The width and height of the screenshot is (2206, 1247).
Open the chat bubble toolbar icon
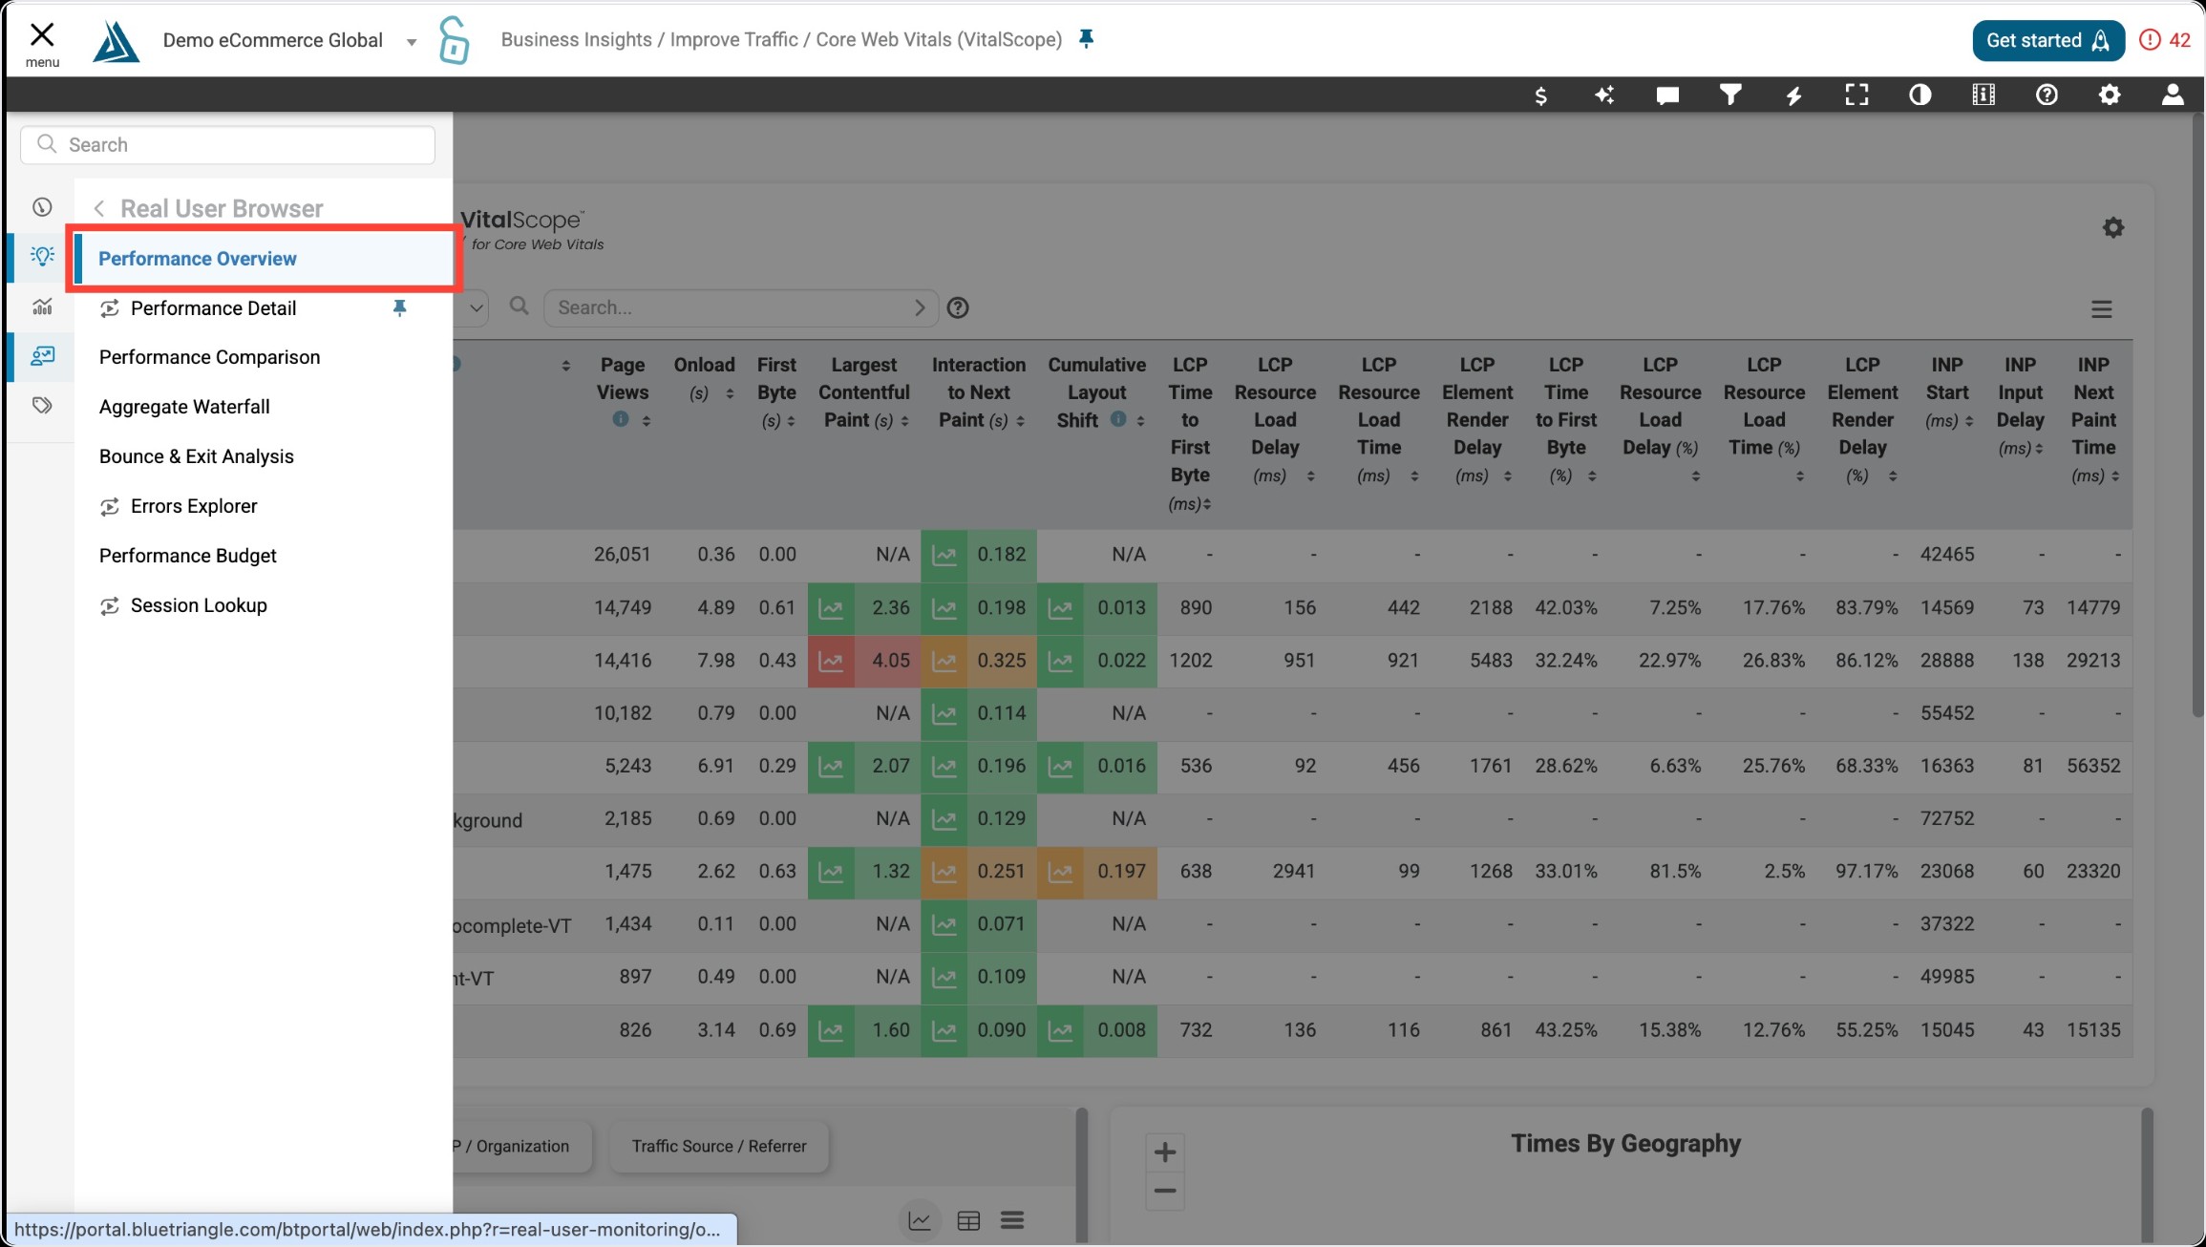coord(1667,95)
